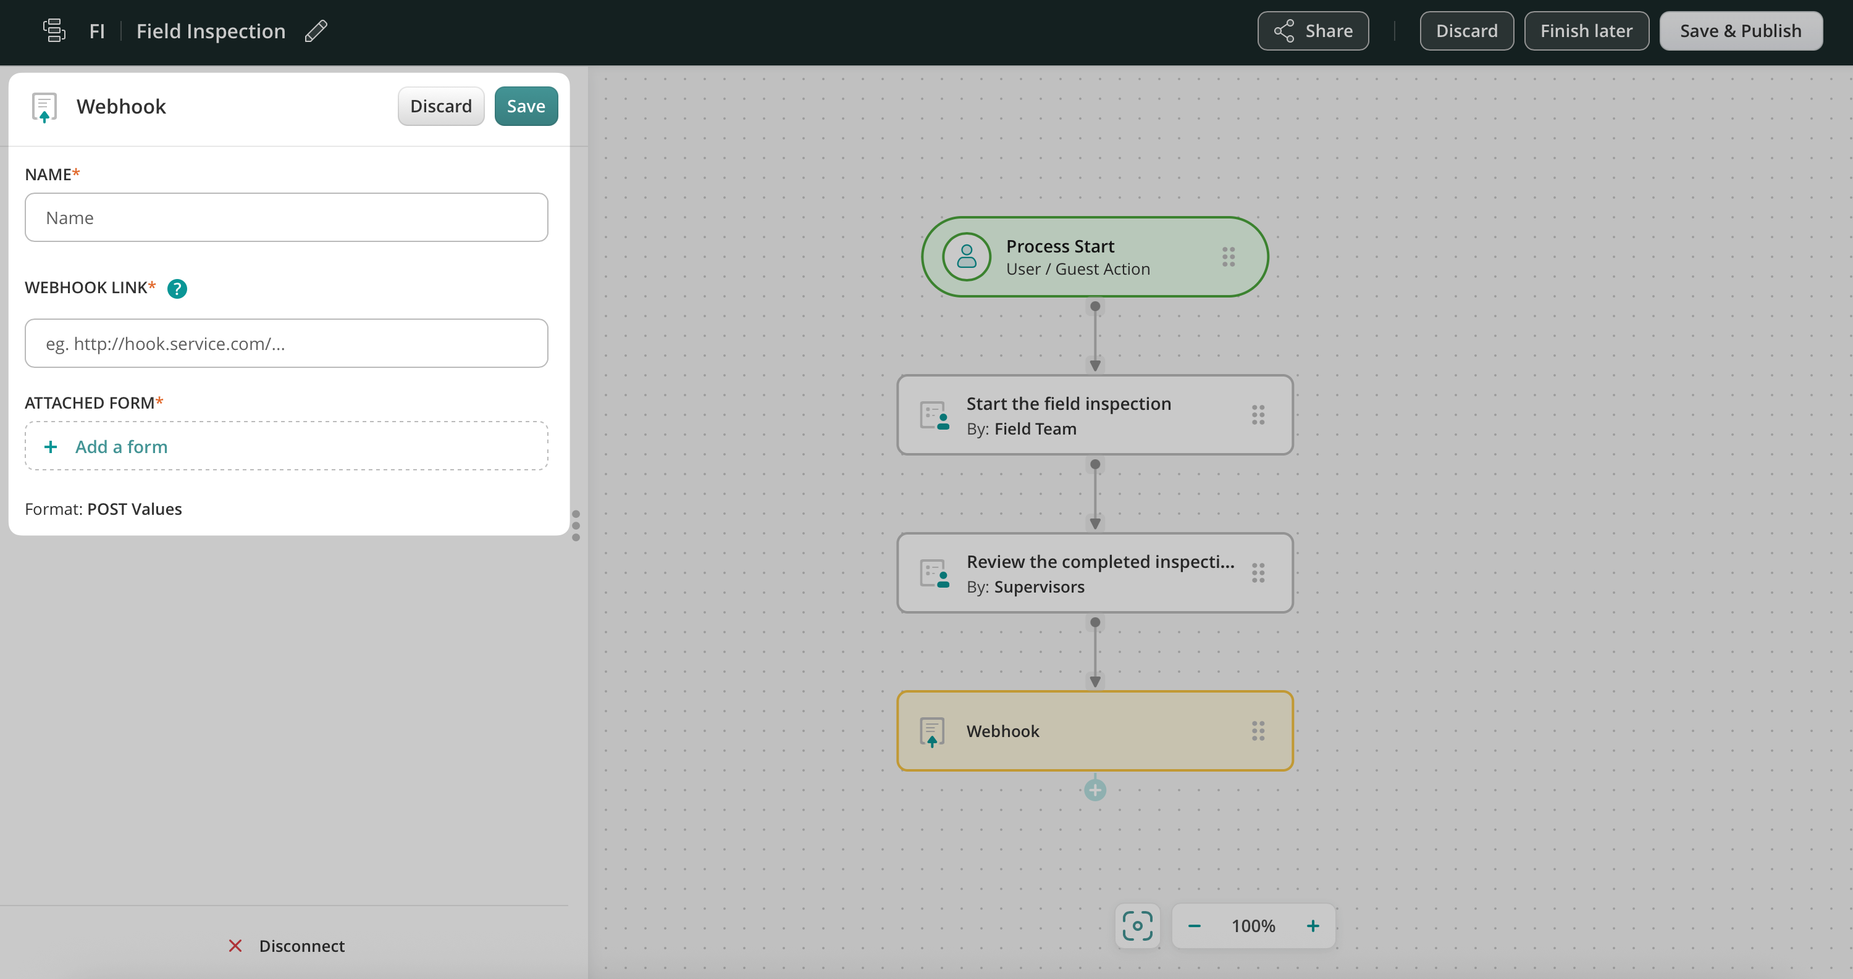1853x979 pixels.
Task: Click the workflow list icon in top-left header
Action: coord(54,31)
